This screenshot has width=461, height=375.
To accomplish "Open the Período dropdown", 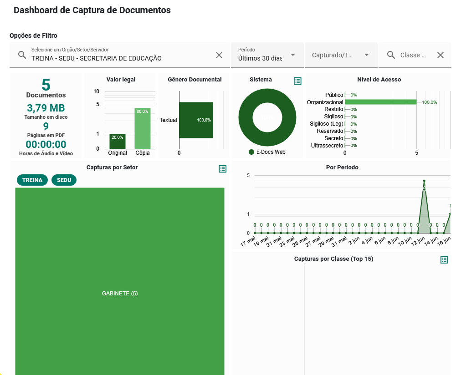I will 267,55.
